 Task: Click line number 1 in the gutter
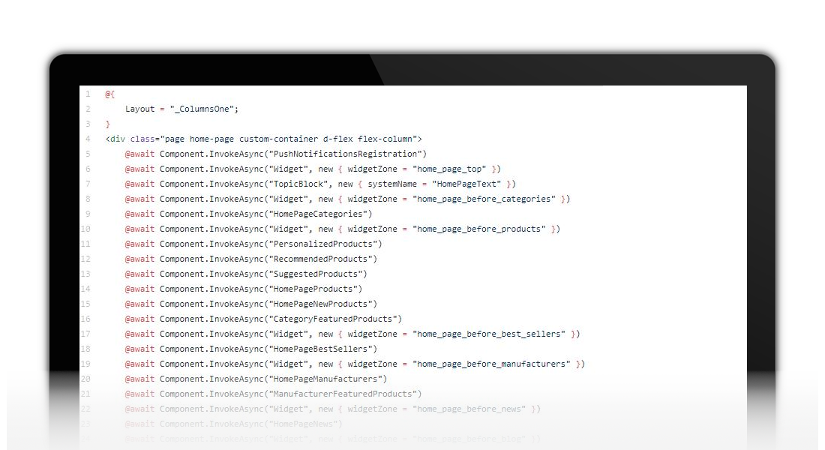click(x=88, y=94)
